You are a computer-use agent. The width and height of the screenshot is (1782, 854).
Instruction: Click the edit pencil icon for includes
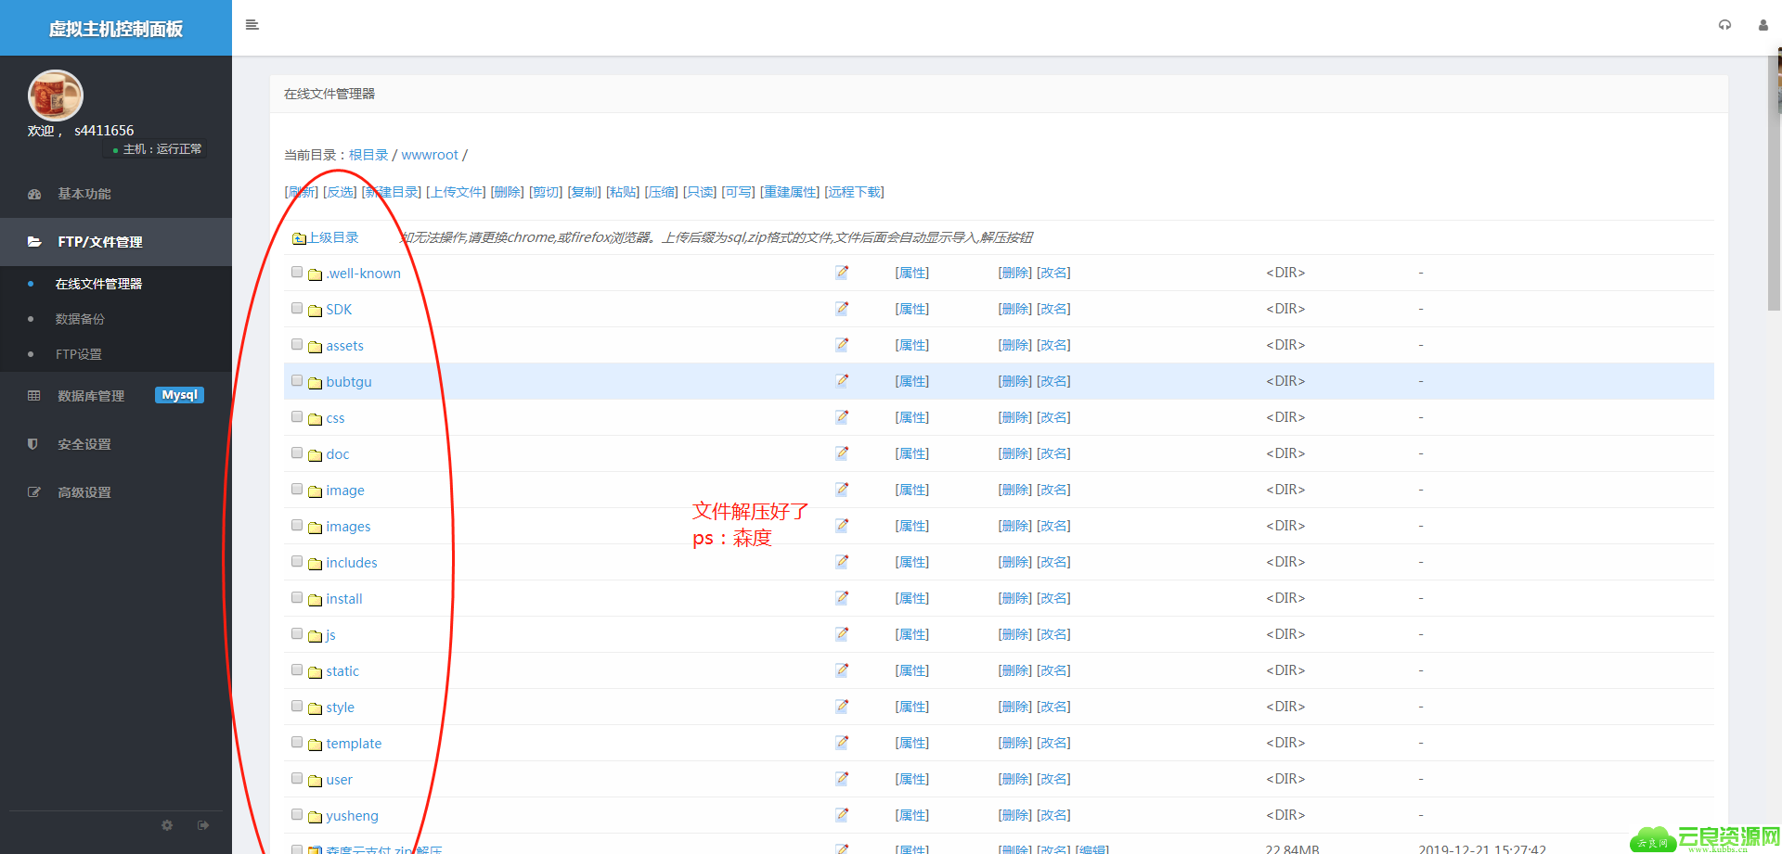[x=842, y=562]
